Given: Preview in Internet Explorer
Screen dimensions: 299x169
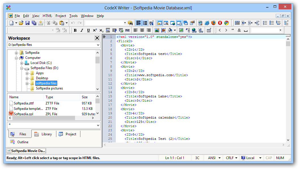Looking at the screenshot, I should pos(207,23).
